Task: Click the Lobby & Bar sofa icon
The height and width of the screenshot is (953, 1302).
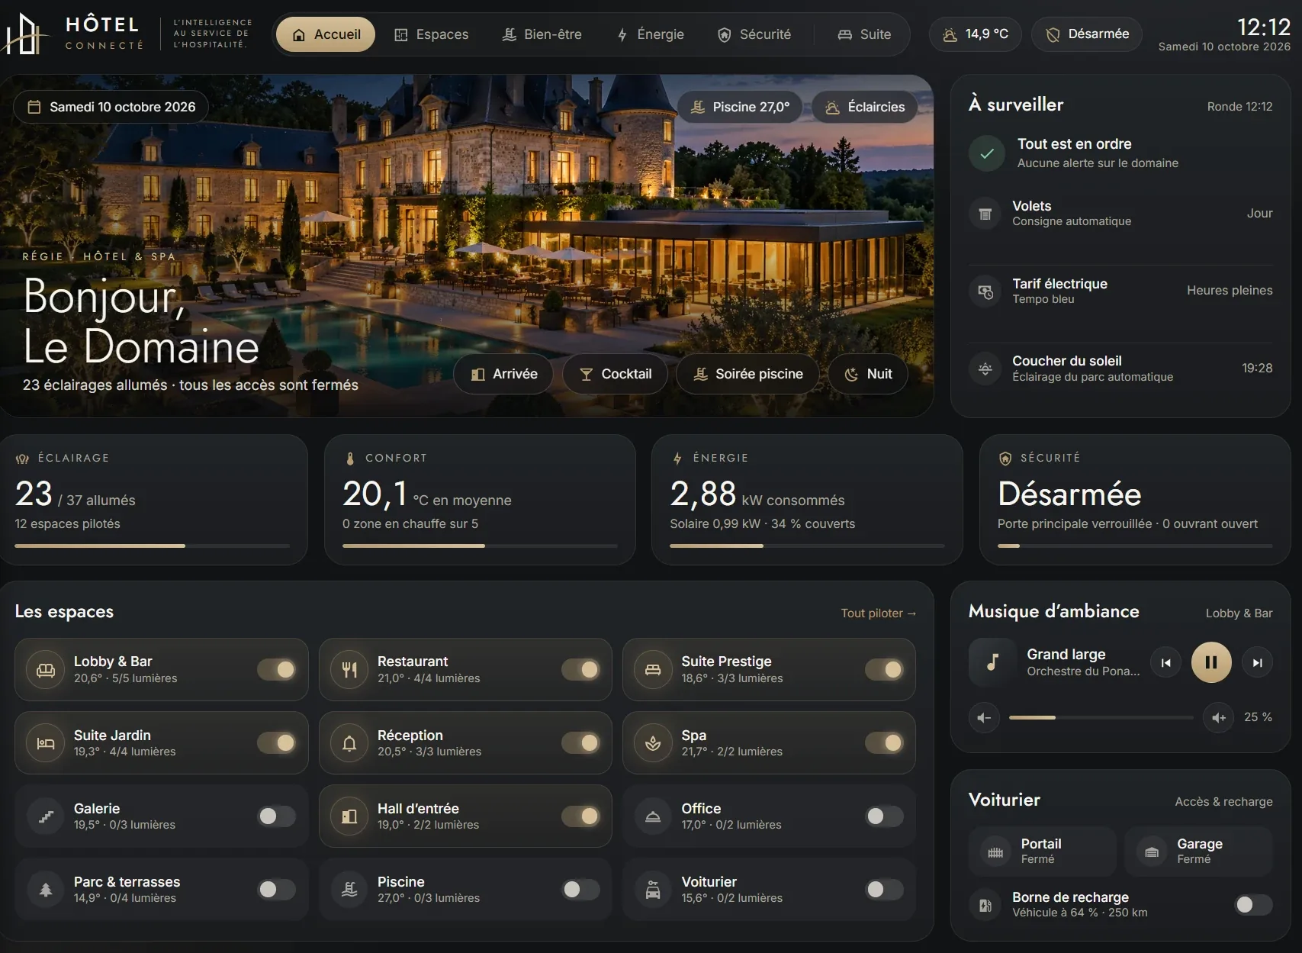Action: (x=46, y=670)
